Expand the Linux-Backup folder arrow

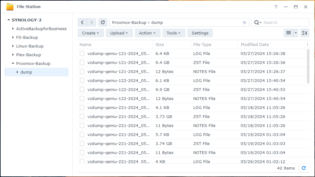point(13,46)
